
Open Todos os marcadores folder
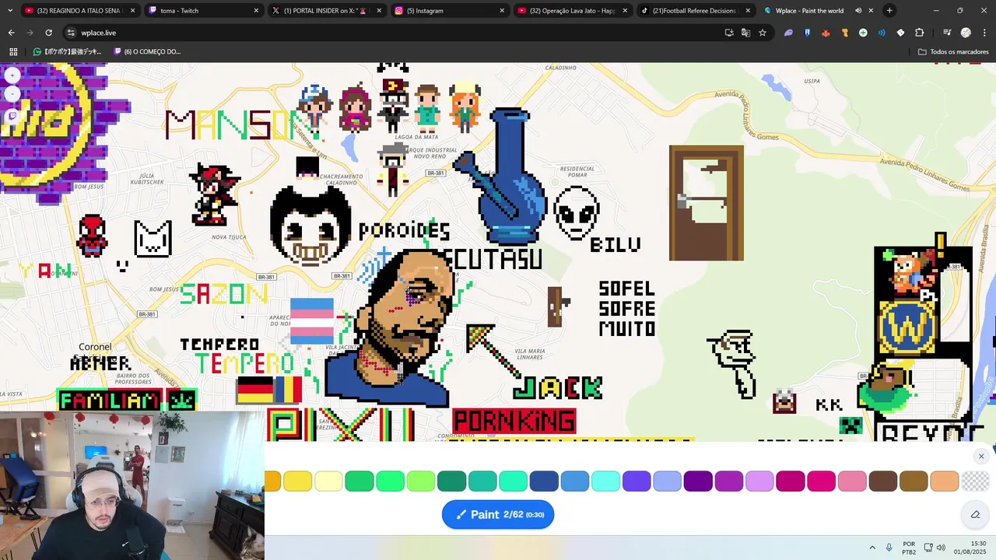pyautogui.click(x=953, y=51)
